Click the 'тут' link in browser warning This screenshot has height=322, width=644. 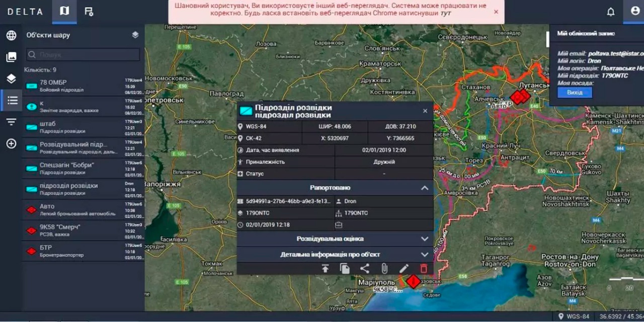click(x=445, y=13)
